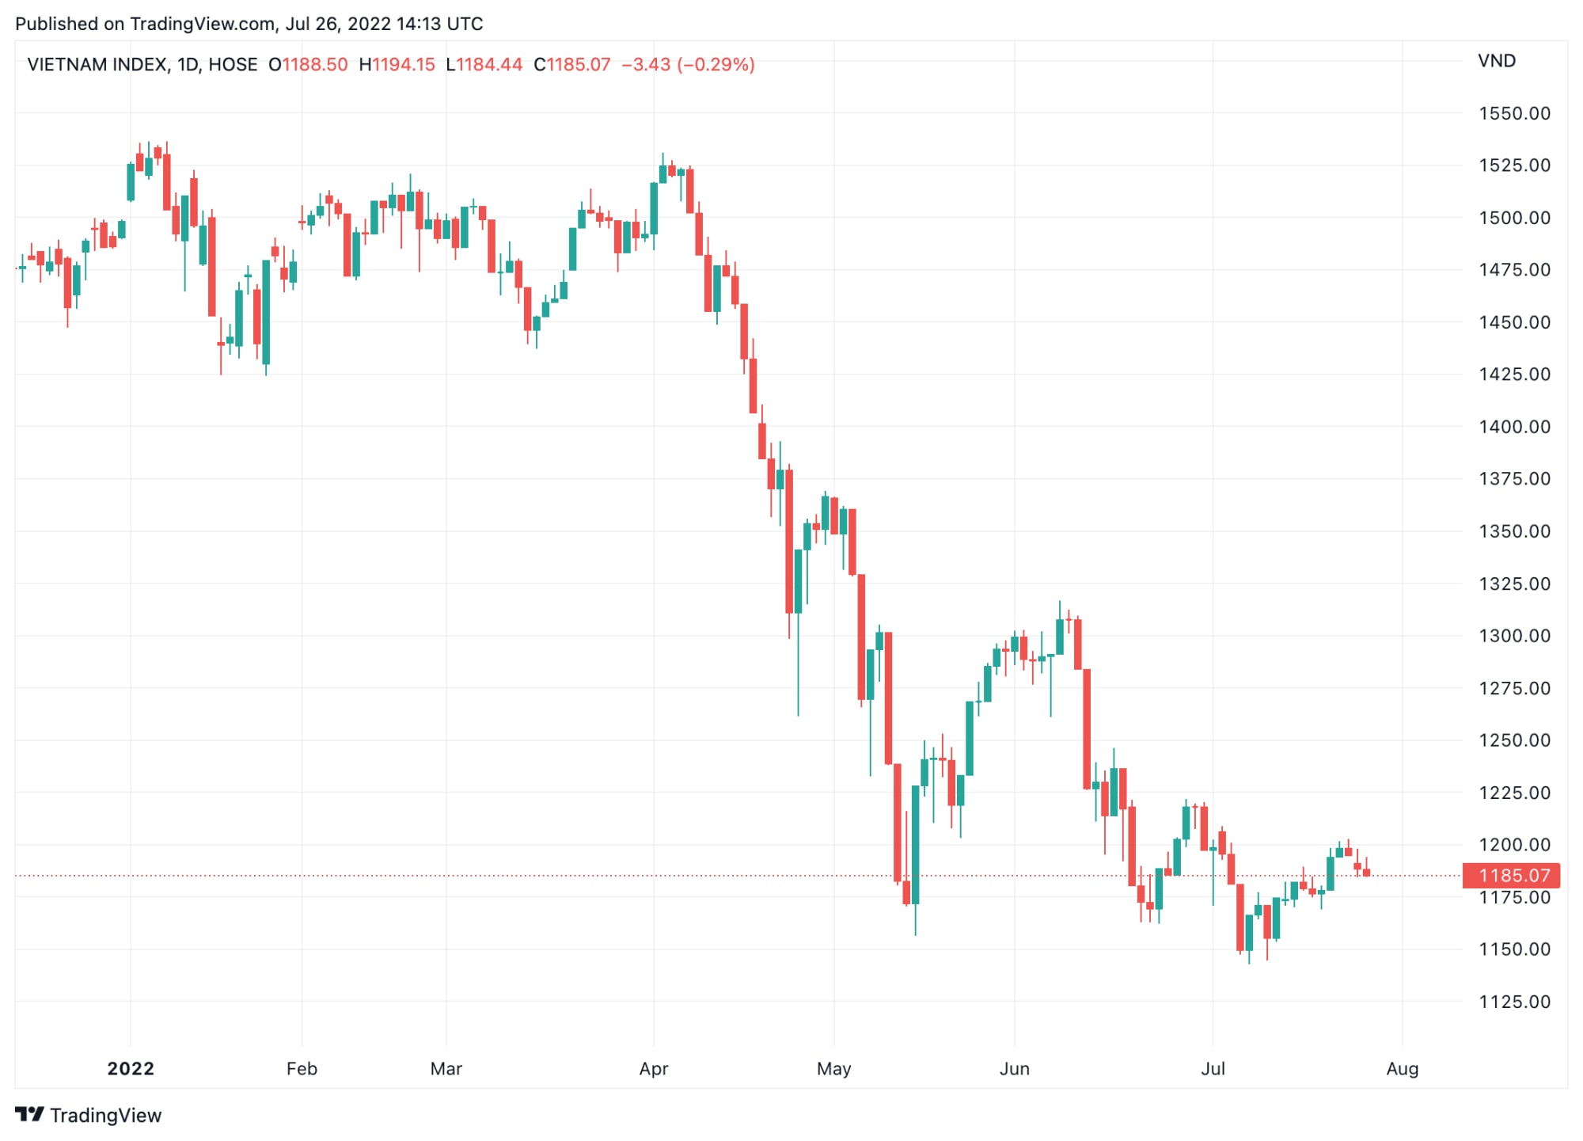Click the Jun date axis label
Viewport: 1583px width, 1141px height.
1015,1069
